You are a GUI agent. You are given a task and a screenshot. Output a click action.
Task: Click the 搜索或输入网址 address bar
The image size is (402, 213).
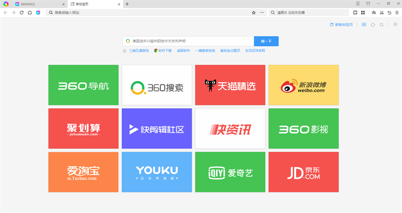point(151,13)
